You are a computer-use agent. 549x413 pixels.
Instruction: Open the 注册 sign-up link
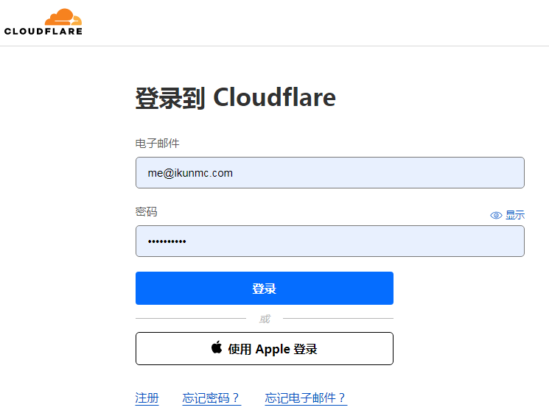[x=147, y=398]
